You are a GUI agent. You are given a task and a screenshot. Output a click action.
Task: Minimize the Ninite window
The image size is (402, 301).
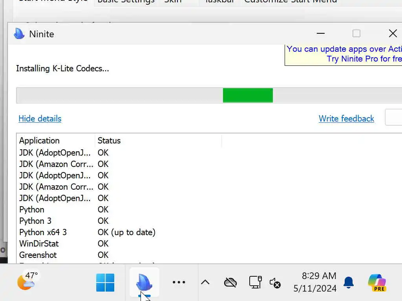(320, 34)
